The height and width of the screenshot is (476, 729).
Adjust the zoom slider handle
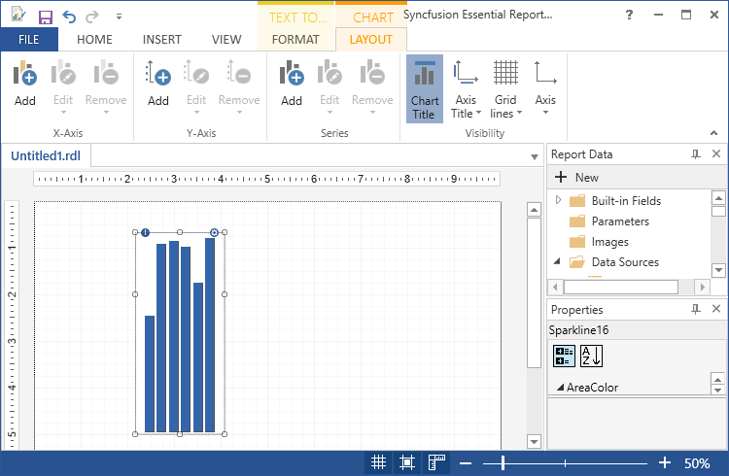pyautogui.click(x=503, y=463)
